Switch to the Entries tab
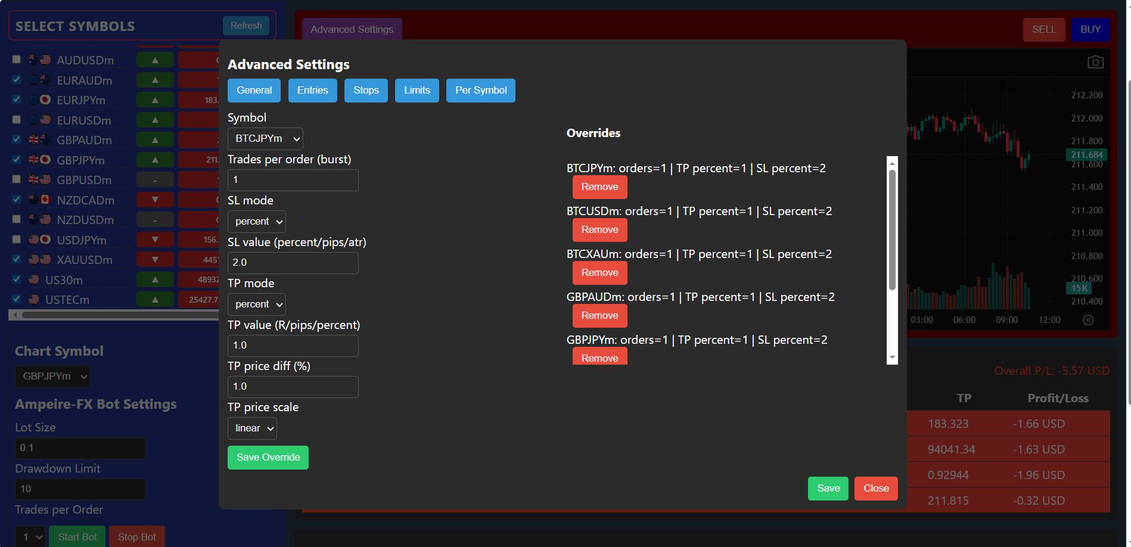This screenshot has height=547, width=1131. click(312, 90)
